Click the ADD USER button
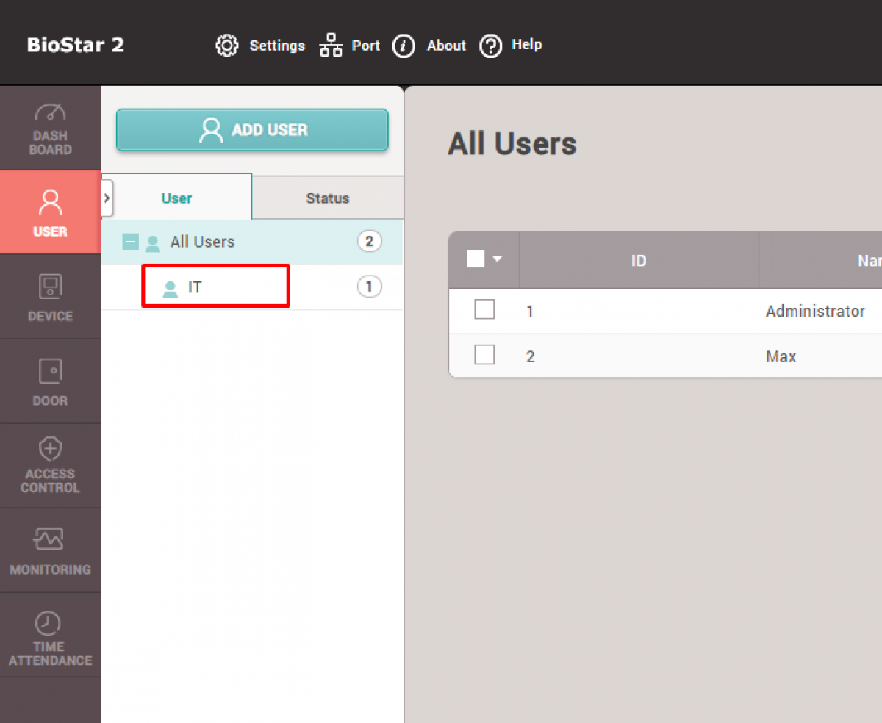The height and width of the screenshot is (723, 882). [x=252, y=130]
